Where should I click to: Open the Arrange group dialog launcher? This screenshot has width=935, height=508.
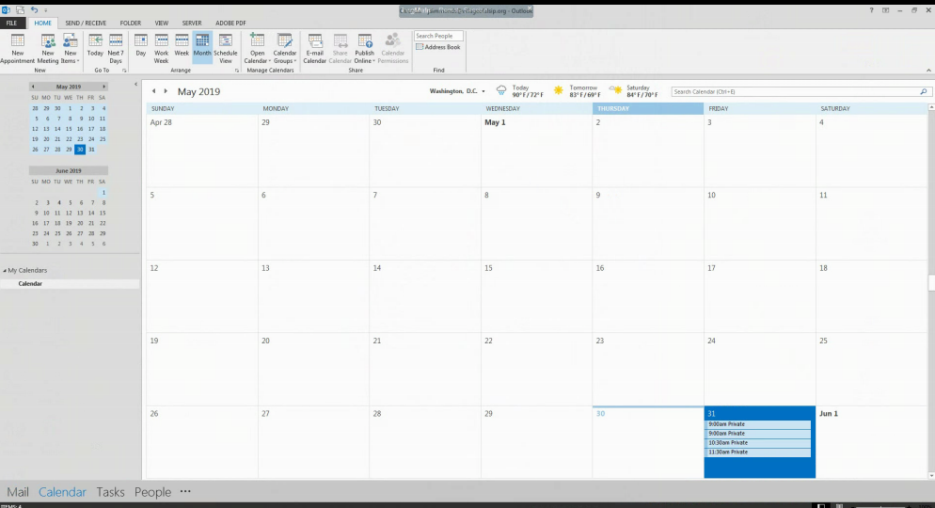click(x=237, y=71)
